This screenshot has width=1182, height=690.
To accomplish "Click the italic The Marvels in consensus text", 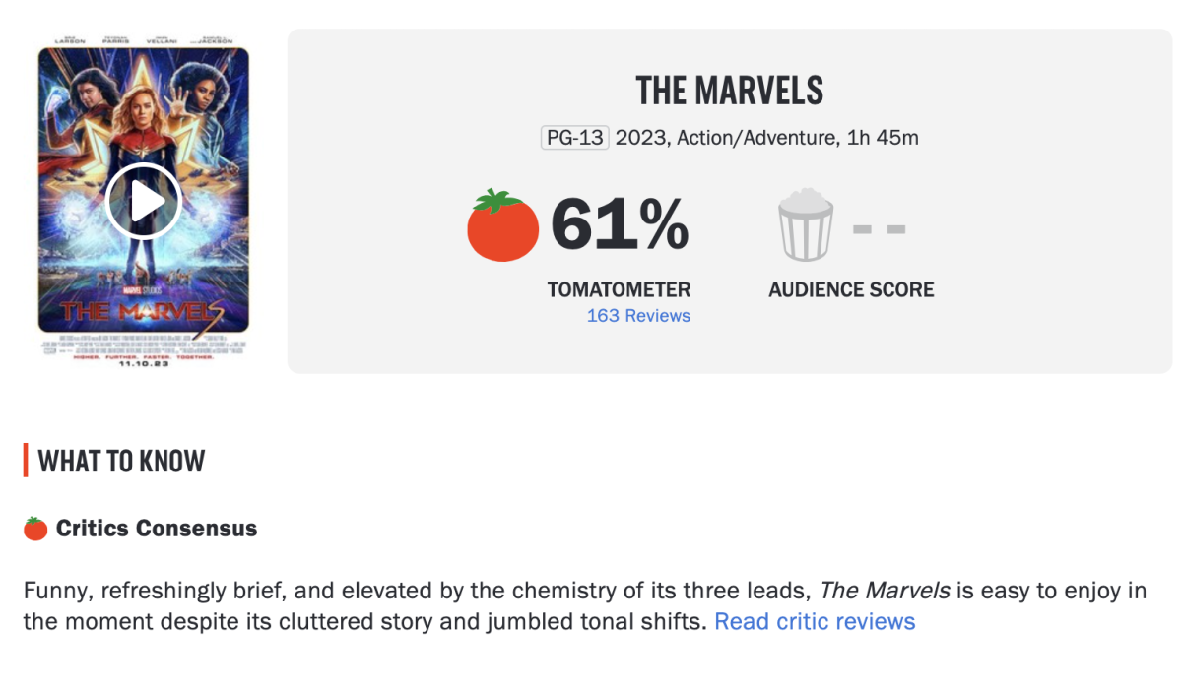I will (885, 591).
